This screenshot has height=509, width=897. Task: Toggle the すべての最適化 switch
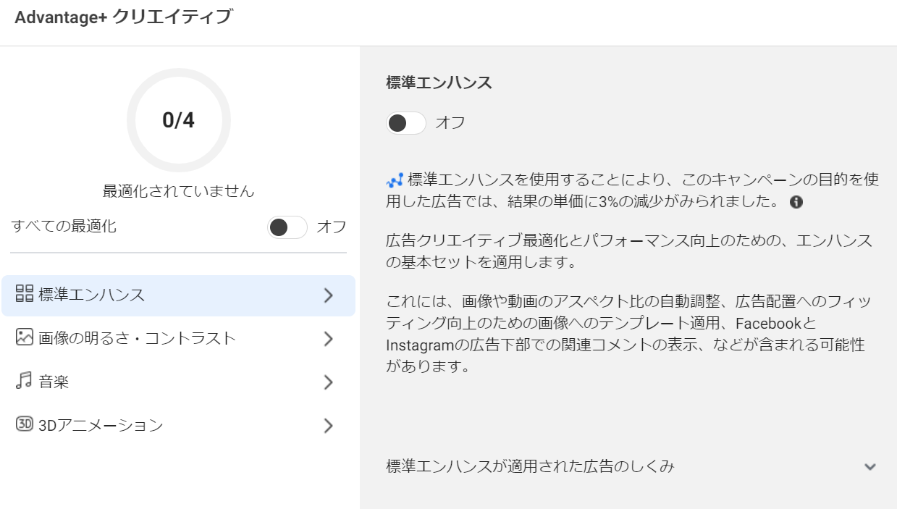click(x=287, y=227)
